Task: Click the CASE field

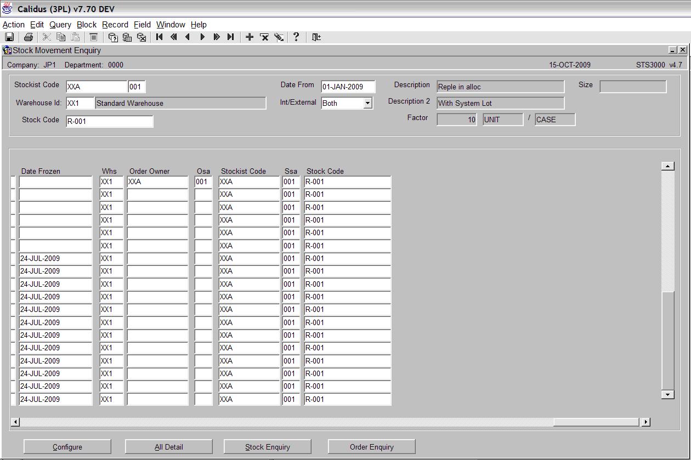Action: point(555,120)
